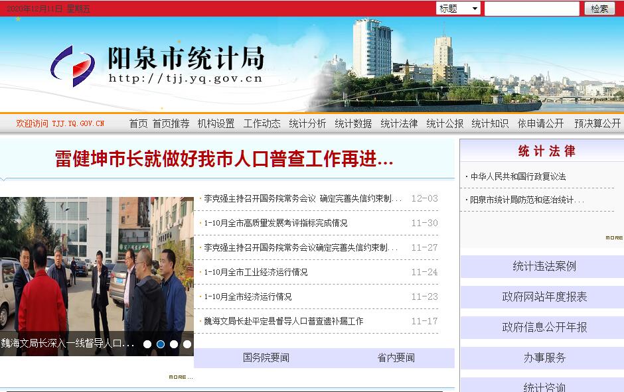Open the 预决算公开 navigation item
624x392 pixels.
[x=597, y=123]
